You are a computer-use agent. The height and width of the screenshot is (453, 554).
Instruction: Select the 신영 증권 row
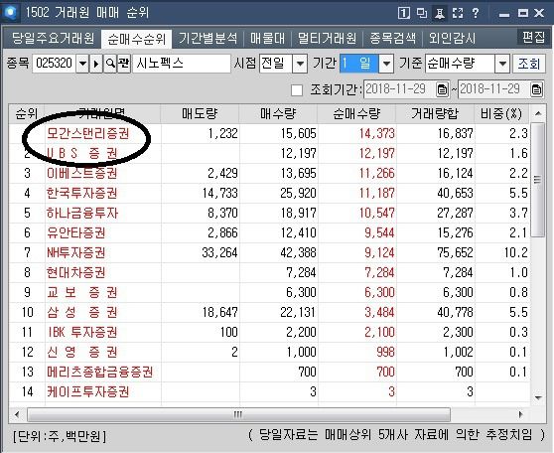pyautogui.click(x=269, y=352)
